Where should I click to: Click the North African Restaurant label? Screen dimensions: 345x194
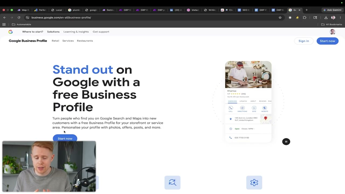click(238, 97)
